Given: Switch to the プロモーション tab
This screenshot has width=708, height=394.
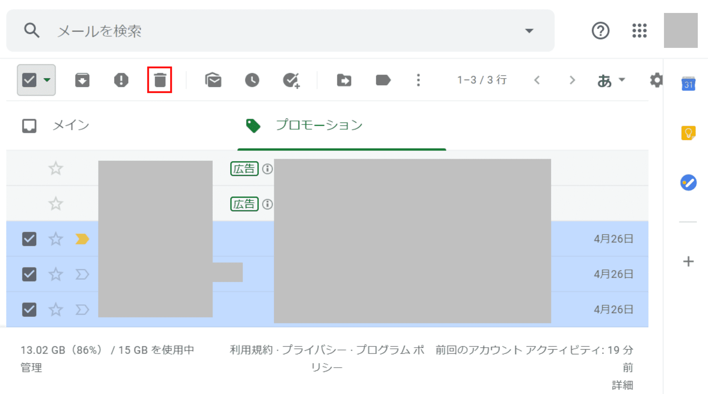Looking at the screenshot, I should pyautogui.click(x=342, y=126).
